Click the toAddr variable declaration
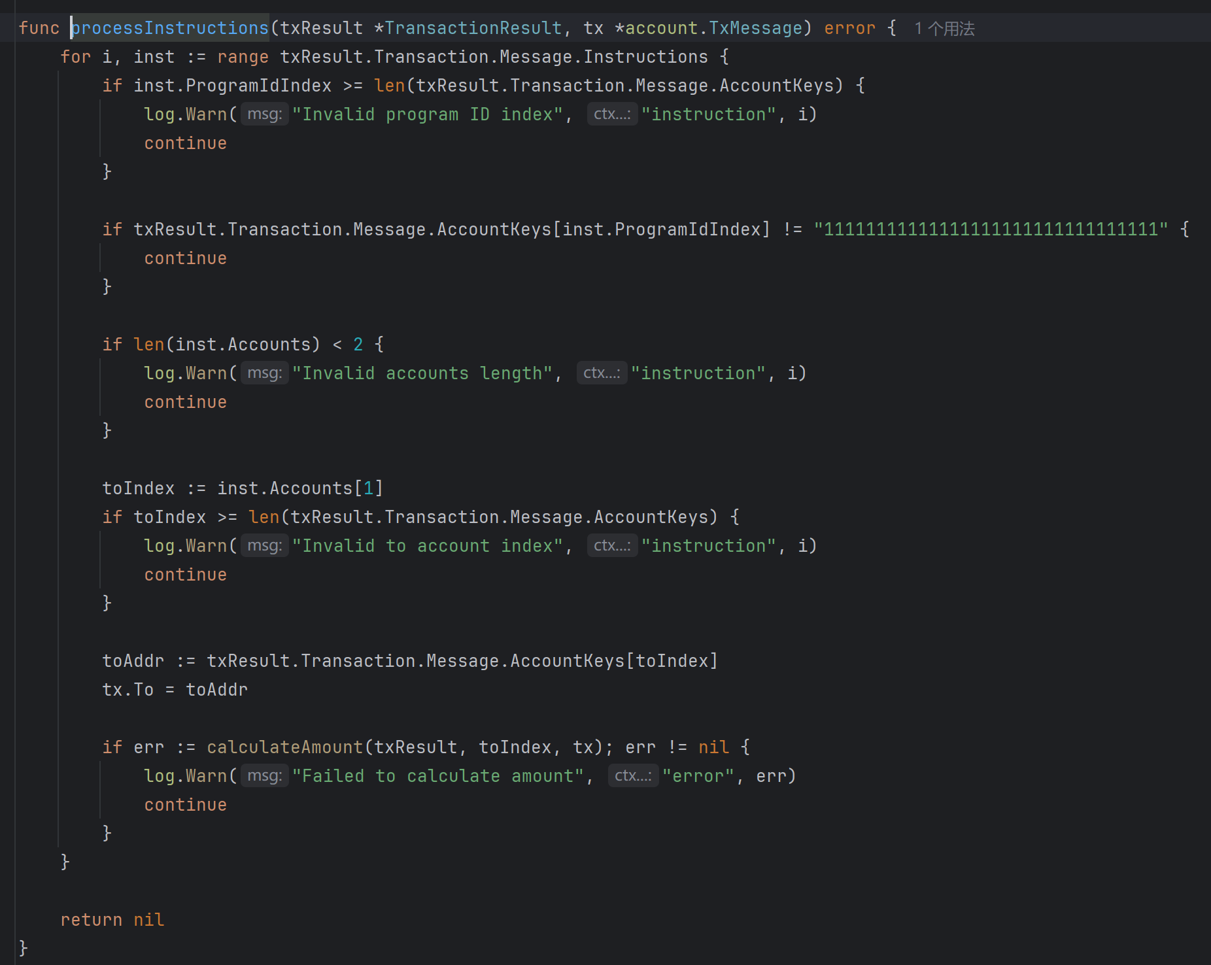1211x965 pixels. tap(133, 661)
